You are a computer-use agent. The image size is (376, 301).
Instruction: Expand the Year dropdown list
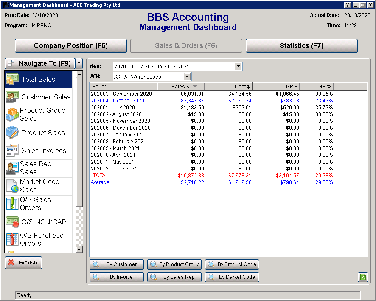coord(238,66)
